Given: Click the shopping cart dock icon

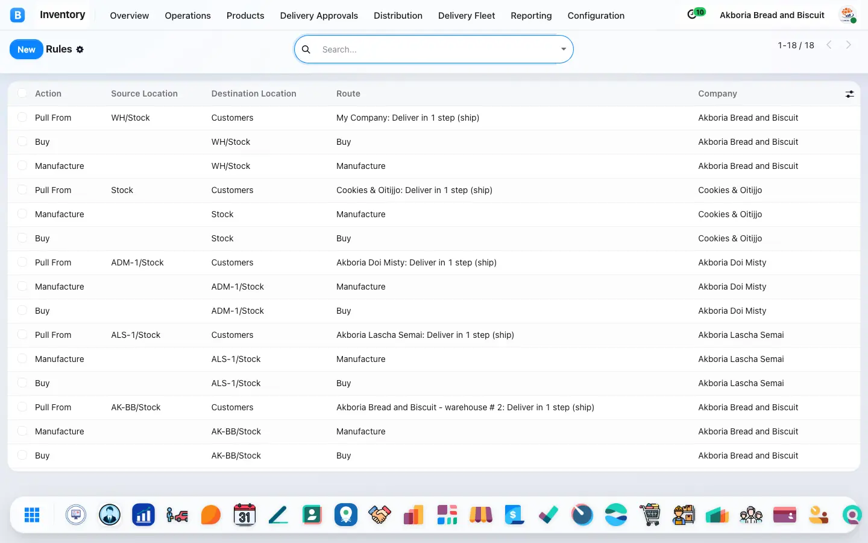Looking at the screenshot, I should pos(650,515).
